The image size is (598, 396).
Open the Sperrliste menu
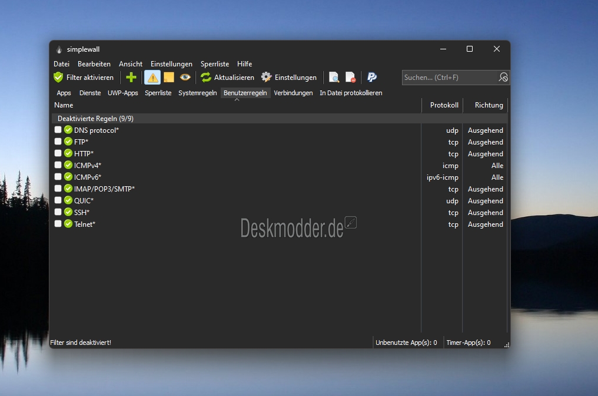(215, 64)
